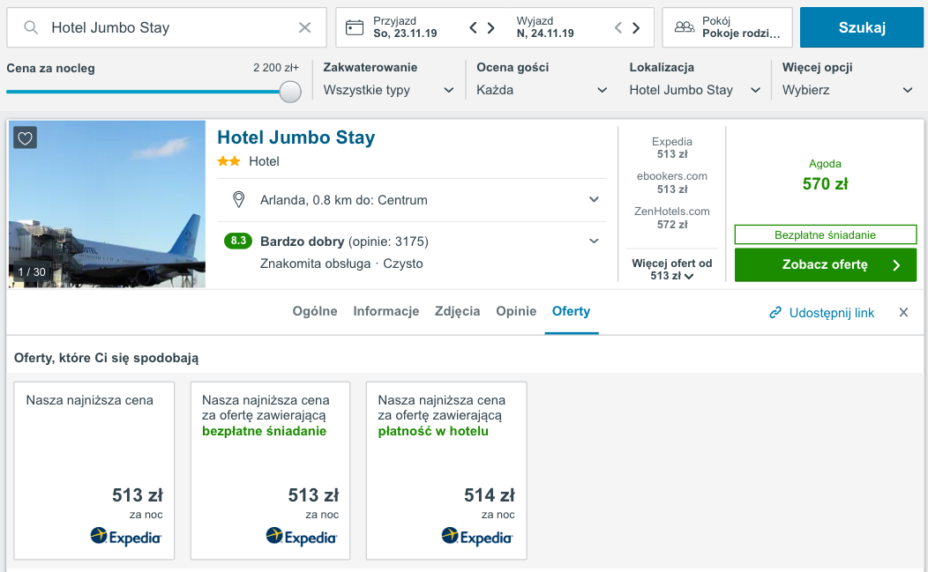Click the Szukaj search button
This screenshot has height=572, width=928.
coord(862,27)
